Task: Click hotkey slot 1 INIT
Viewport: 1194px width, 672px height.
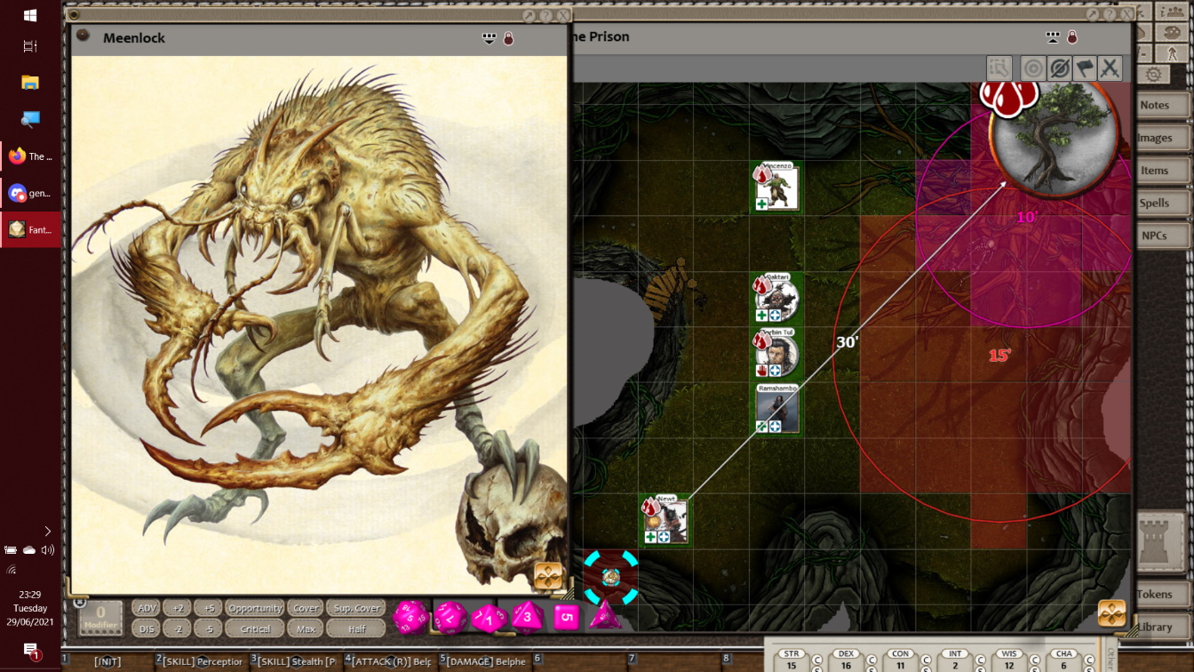Action: [x=106, y=661]
